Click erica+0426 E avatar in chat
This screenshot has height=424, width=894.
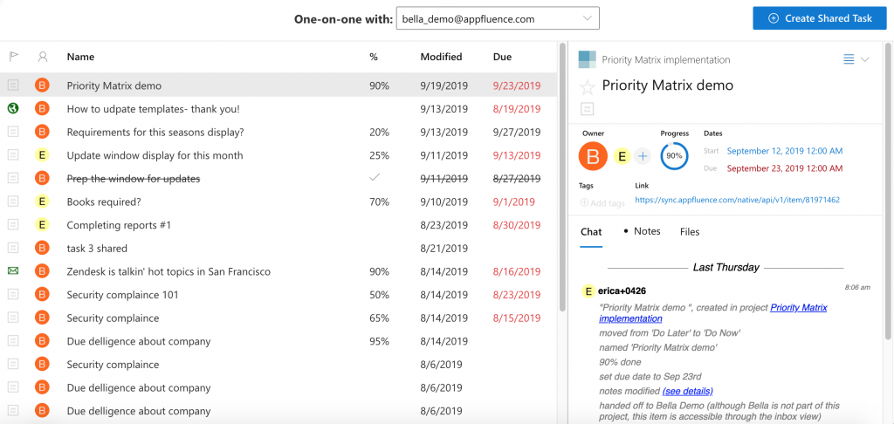pyautogui.click(x=588, y=291)
